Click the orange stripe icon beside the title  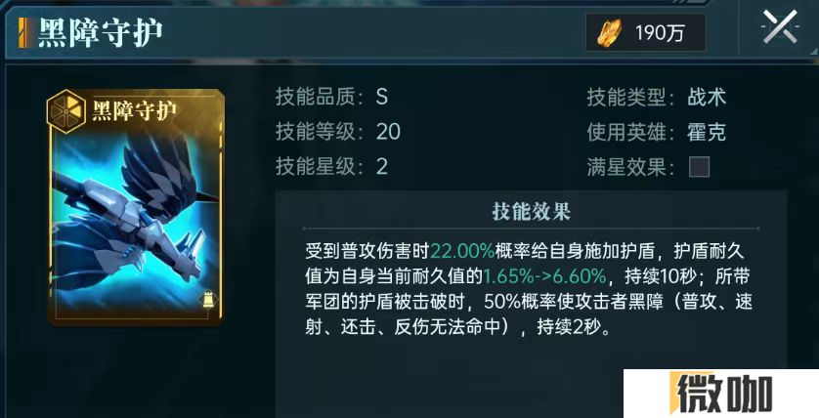pyautogui.click(x=23, y=33)
